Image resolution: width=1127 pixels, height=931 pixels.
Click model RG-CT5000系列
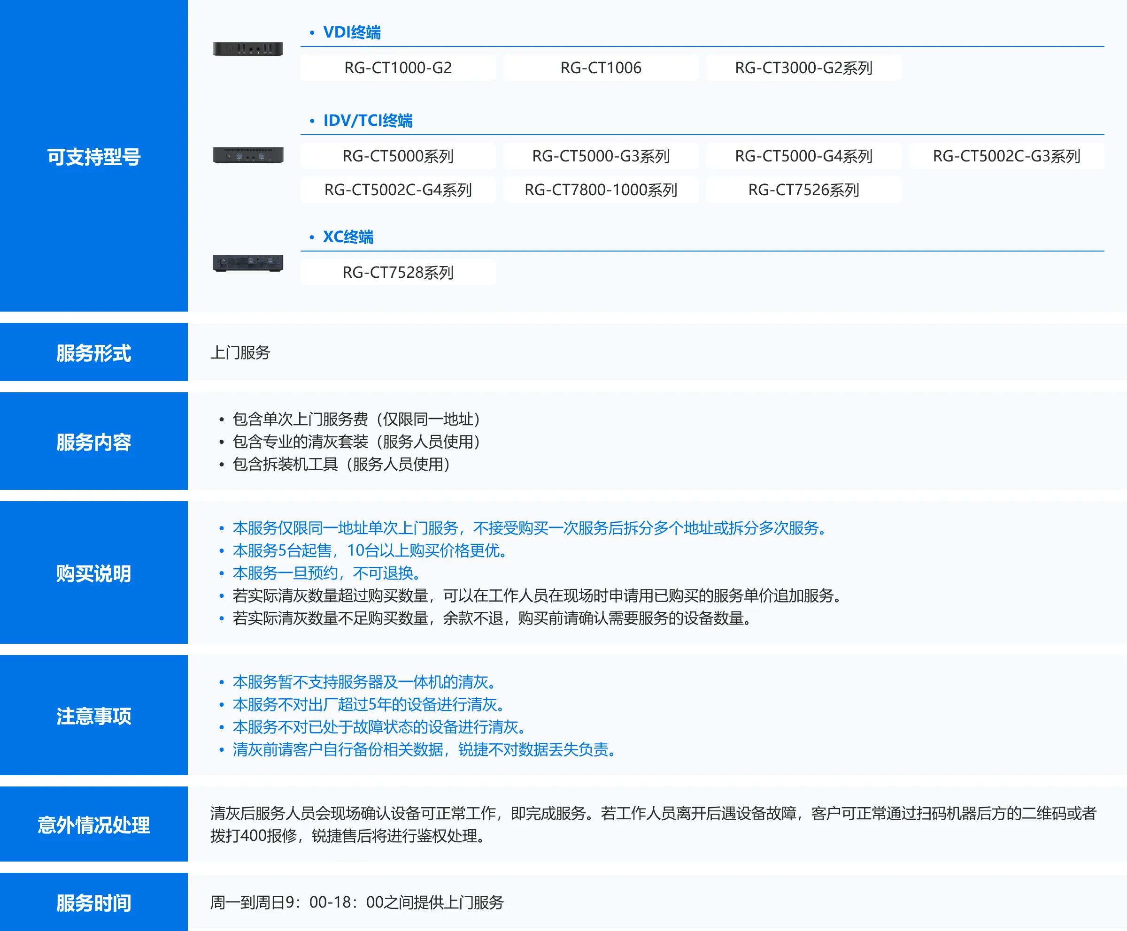pyautogui.click(x=398, y=156)
